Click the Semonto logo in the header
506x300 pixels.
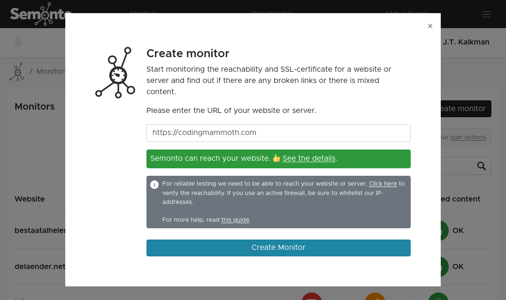point(38,14)
